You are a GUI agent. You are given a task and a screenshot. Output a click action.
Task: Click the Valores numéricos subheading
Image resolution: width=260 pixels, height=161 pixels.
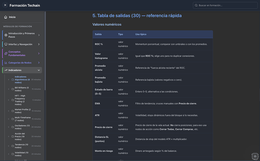pyautogui.click(x=107, y=24)
